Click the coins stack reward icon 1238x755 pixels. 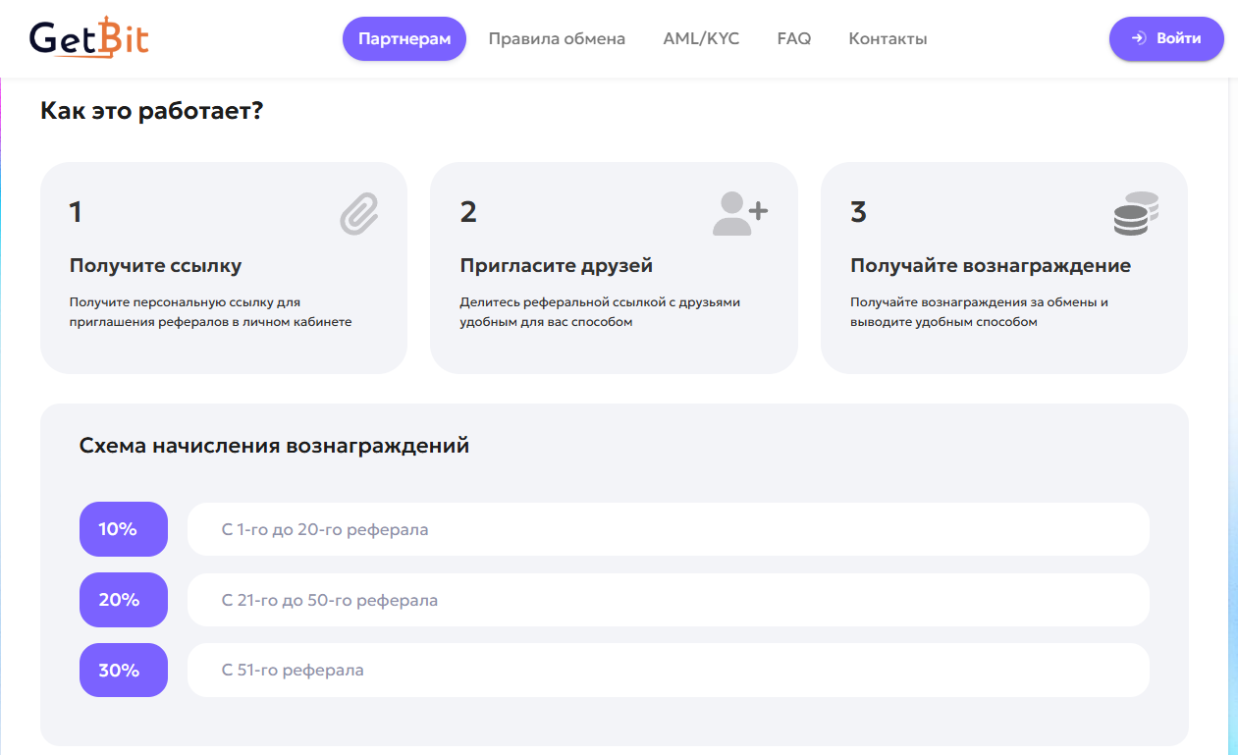point(1136,213)
